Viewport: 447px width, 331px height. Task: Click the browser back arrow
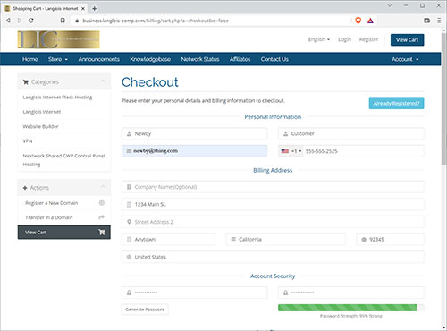(x=8, y=21)
